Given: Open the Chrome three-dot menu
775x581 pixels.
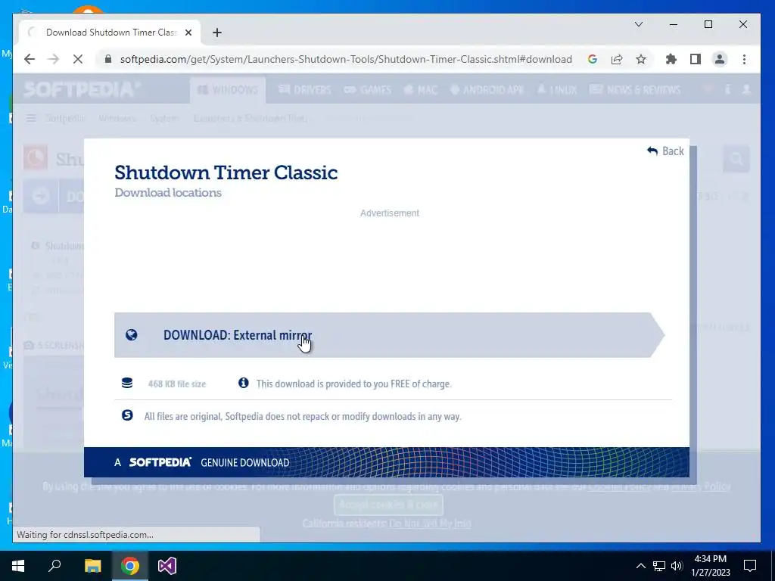Looking at the screenshot, I should point(745,59).
